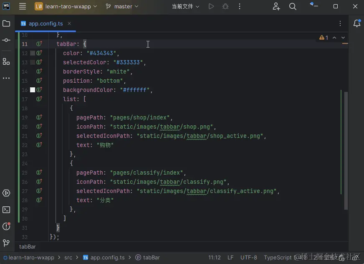
Task: Open the Git tool window
Action: click(6, 243)
